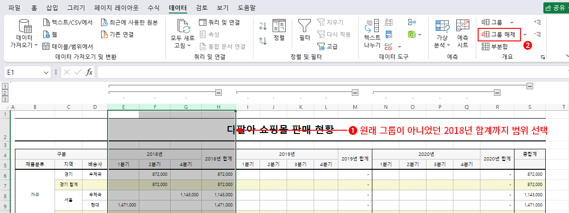Sort ascending with the 오름차순 icon
The image size is (569, 213).
pyautogui.click(x=263, y=27)
